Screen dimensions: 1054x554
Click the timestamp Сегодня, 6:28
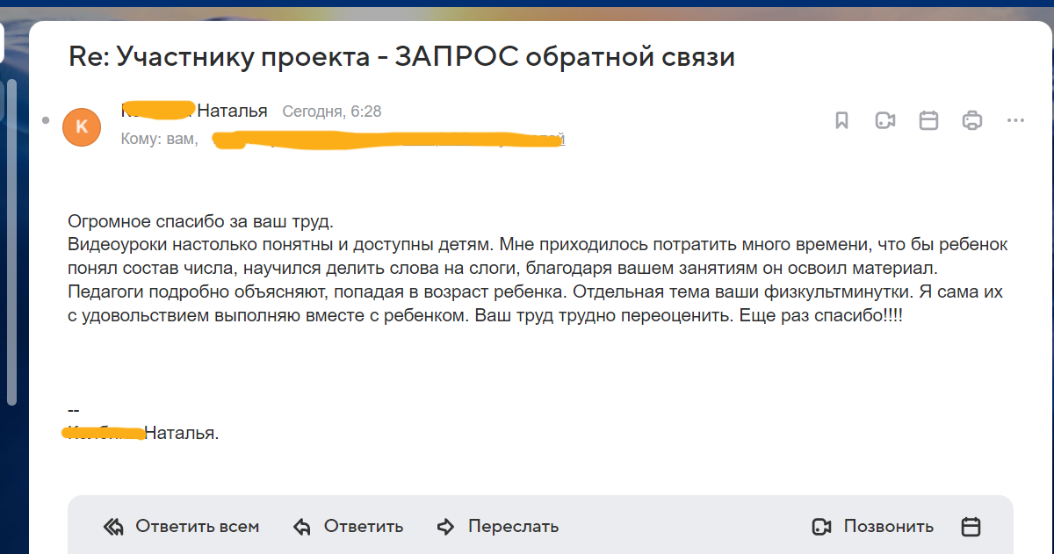(x=331, y=112)
